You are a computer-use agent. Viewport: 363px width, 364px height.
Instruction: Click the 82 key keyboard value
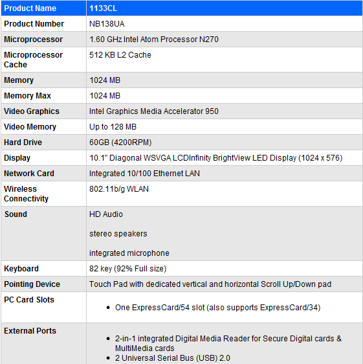128,269
